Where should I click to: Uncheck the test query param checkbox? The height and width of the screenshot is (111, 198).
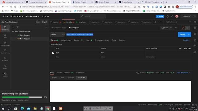(x=53, y=53)
